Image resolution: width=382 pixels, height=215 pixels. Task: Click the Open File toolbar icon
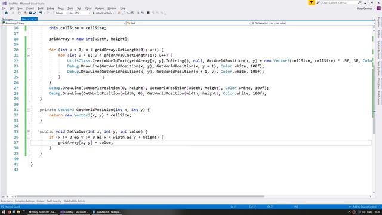click(26, 13)
